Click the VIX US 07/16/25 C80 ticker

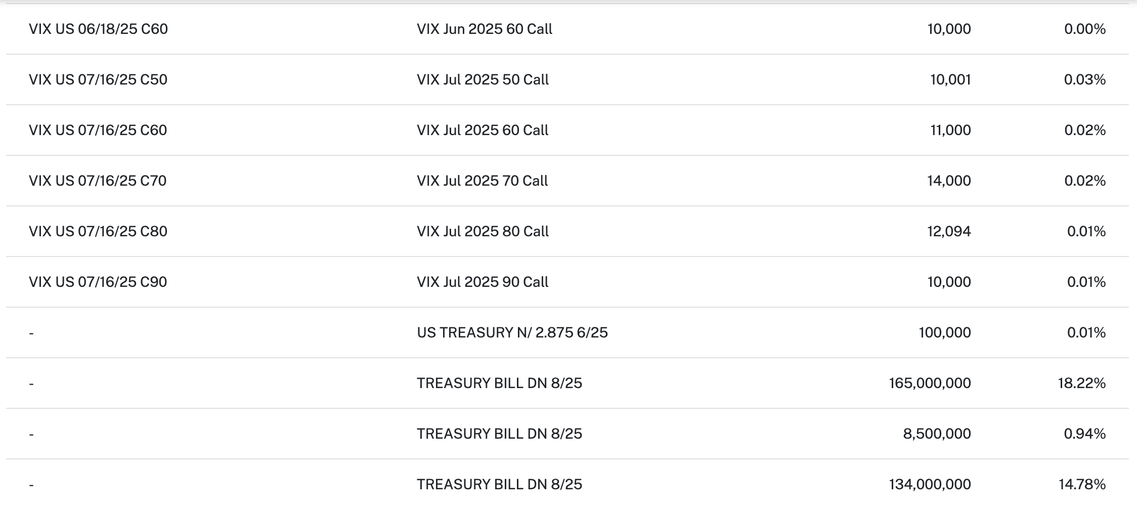(x=98, y=231)
